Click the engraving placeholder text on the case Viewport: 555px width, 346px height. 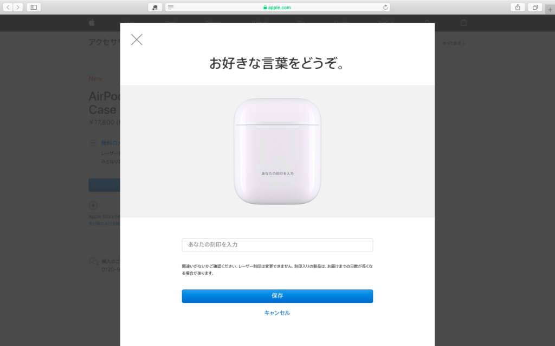[x=277, y=174]
